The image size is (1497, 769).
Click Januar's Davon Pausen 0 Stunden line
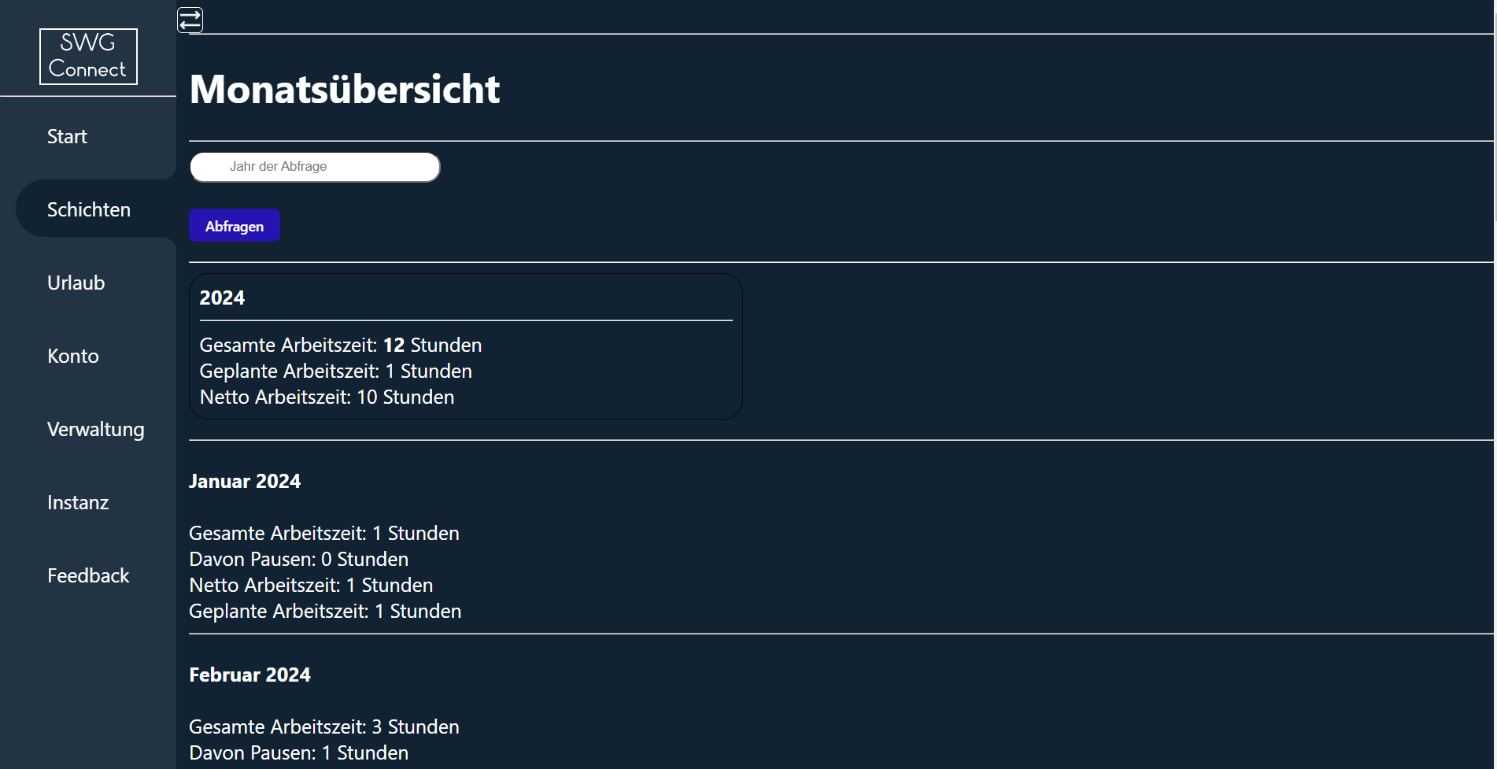(299, 559)
